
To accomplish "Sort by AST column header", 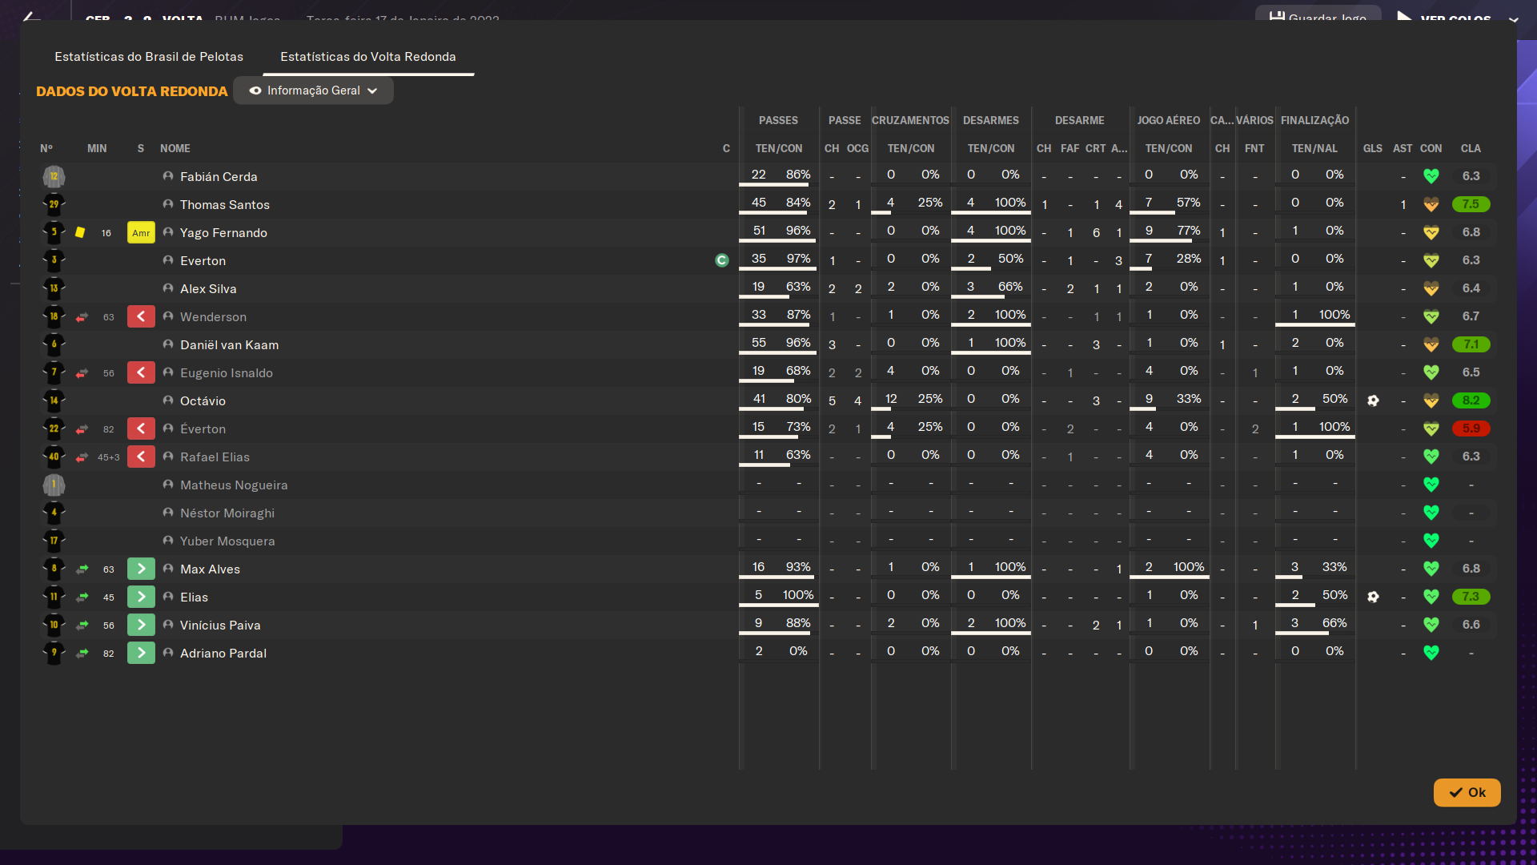I will coord(1403,148).
